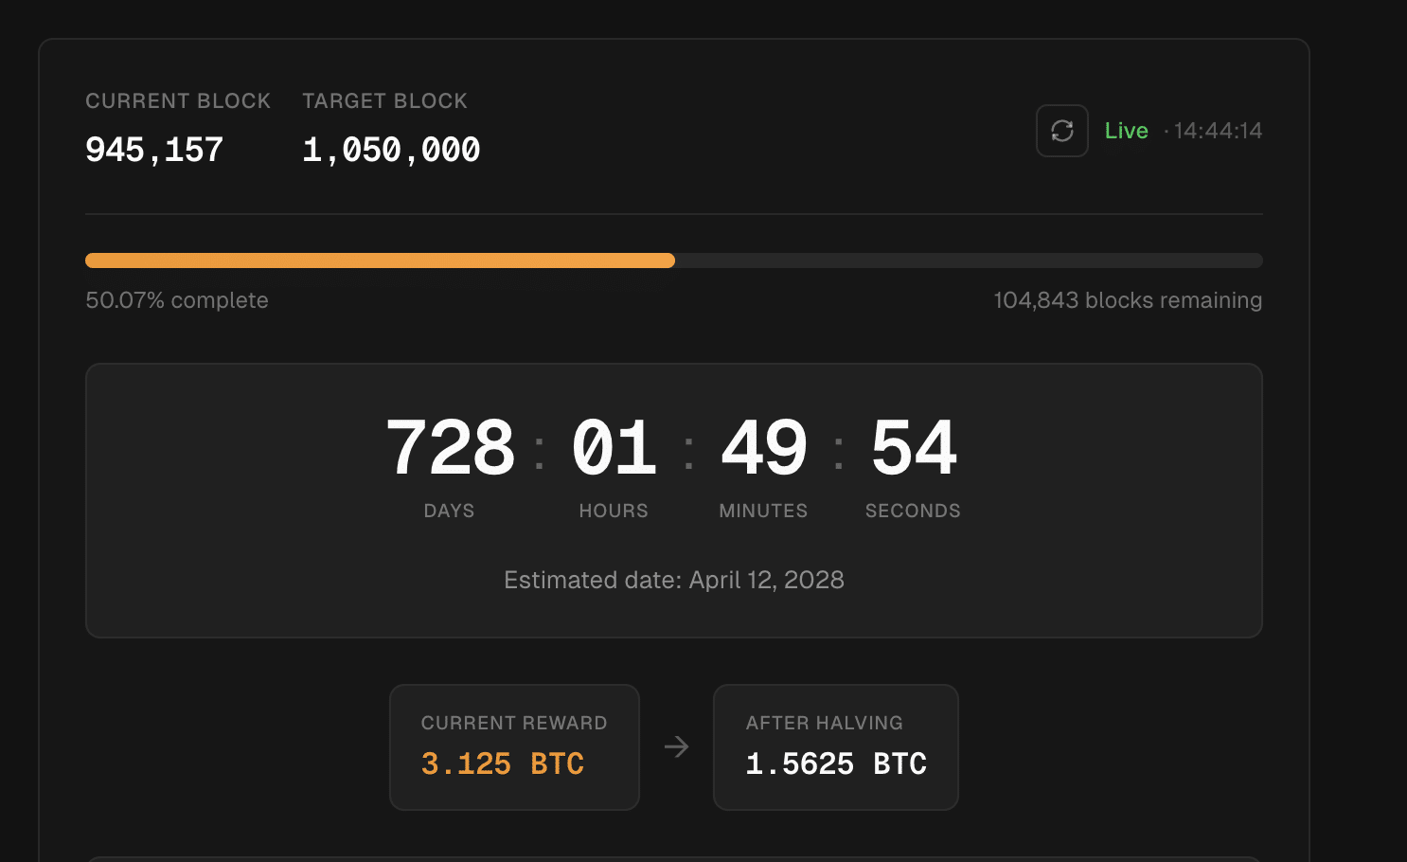Click the 1.5625 BTC after-halving value

tap(835, 763)
